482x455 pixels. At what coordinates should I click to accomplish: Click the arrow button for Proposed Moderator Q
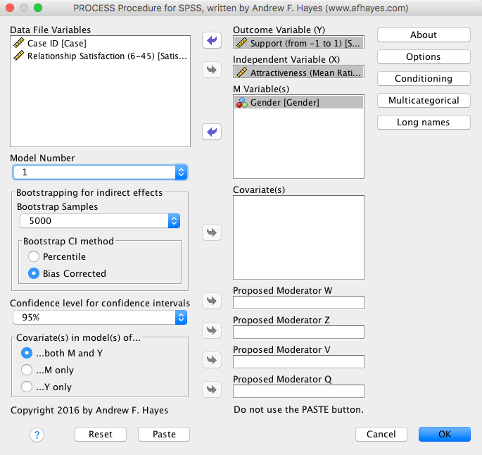tap(211, 389)
